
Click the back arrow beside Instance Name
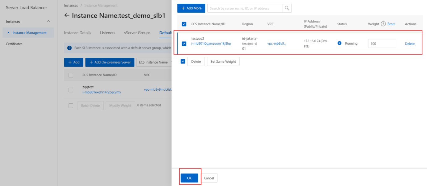click(x=67, y=15)
